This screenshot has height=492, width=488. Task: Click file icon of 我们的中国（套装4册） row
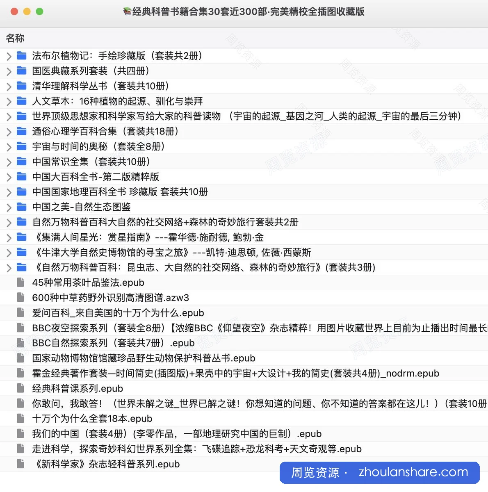tap(21, 434)
